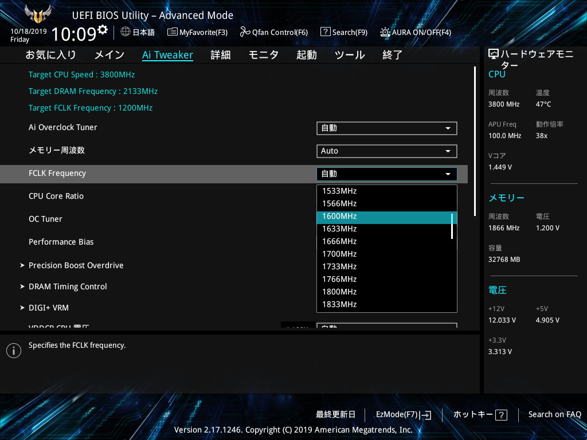Select 1666MHz from the list
The image size is (587, 440).
tap(387, 241)
